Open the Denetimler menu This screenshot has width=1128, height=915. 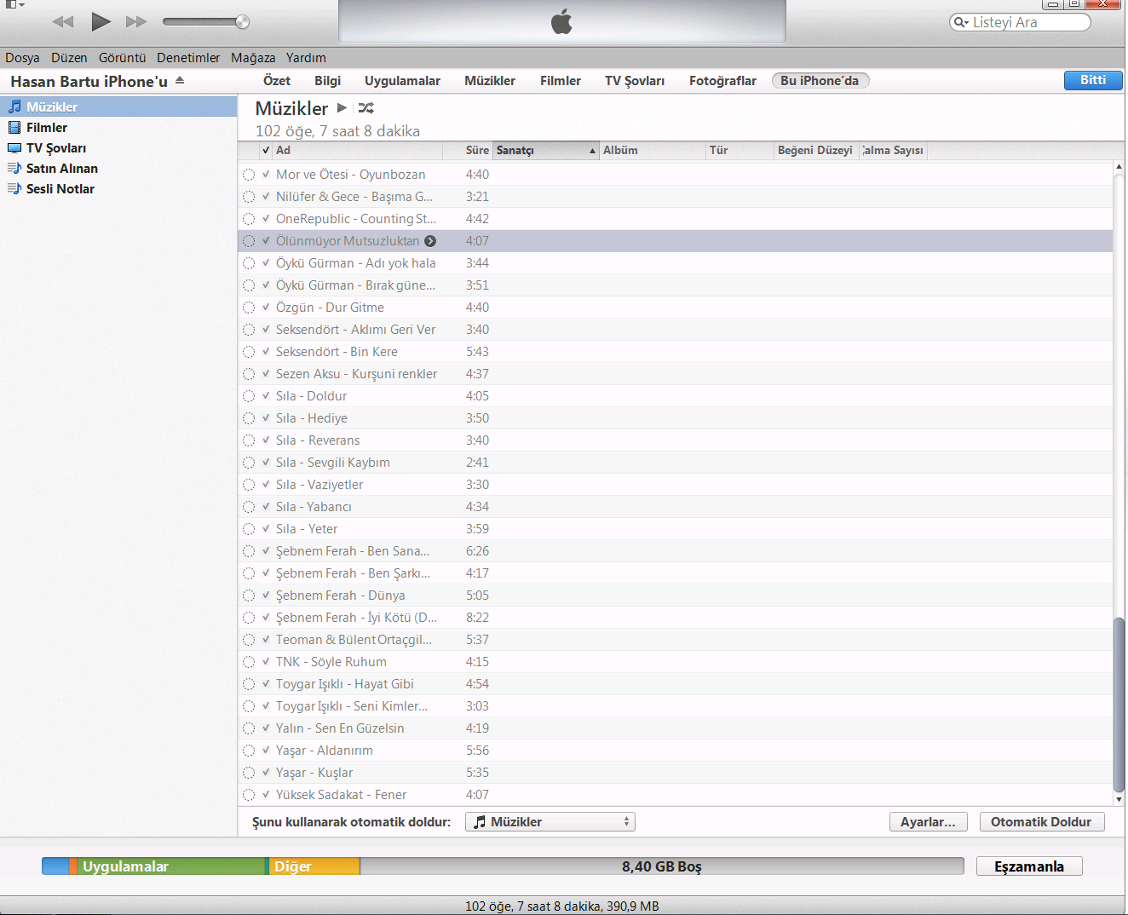pos(188,58)
